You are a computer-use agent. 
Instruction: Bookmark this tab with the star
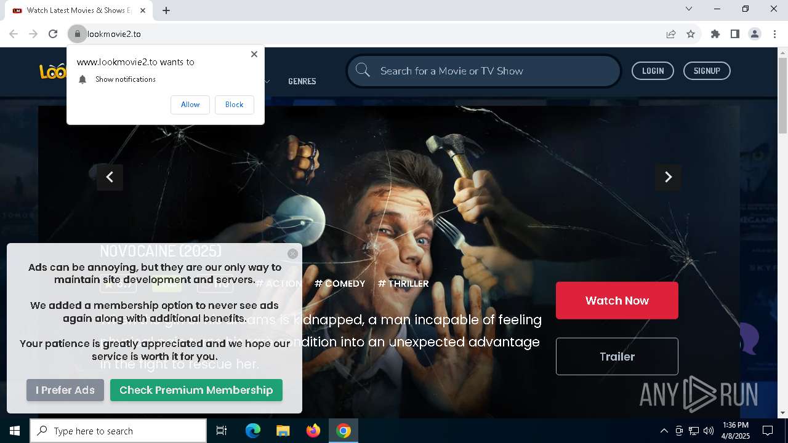click(691, 34)
